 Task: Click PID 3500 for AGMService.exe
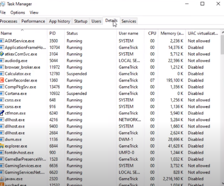(54, 41)
